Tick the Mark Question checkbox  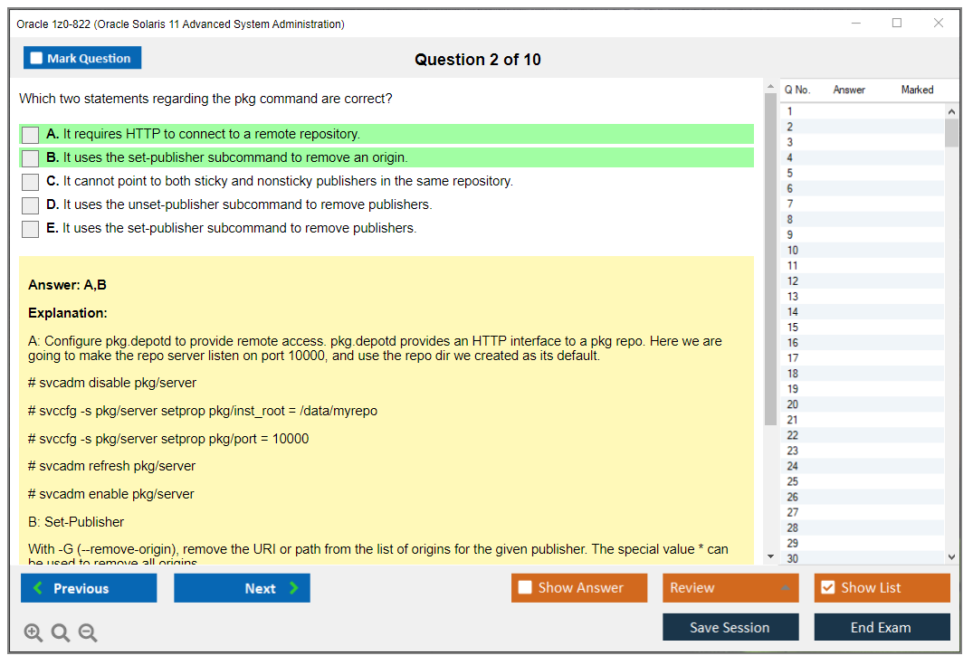[x=37, y=59]
